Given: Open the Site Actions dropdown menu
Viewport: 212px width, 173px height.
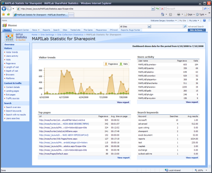Looking at the screenshot, I should coord(197,30).
